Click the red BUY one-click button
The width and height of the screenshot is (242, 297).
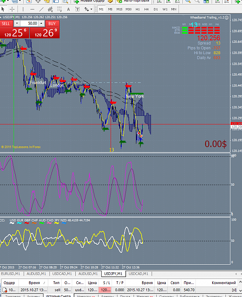[x=52, y=24]
